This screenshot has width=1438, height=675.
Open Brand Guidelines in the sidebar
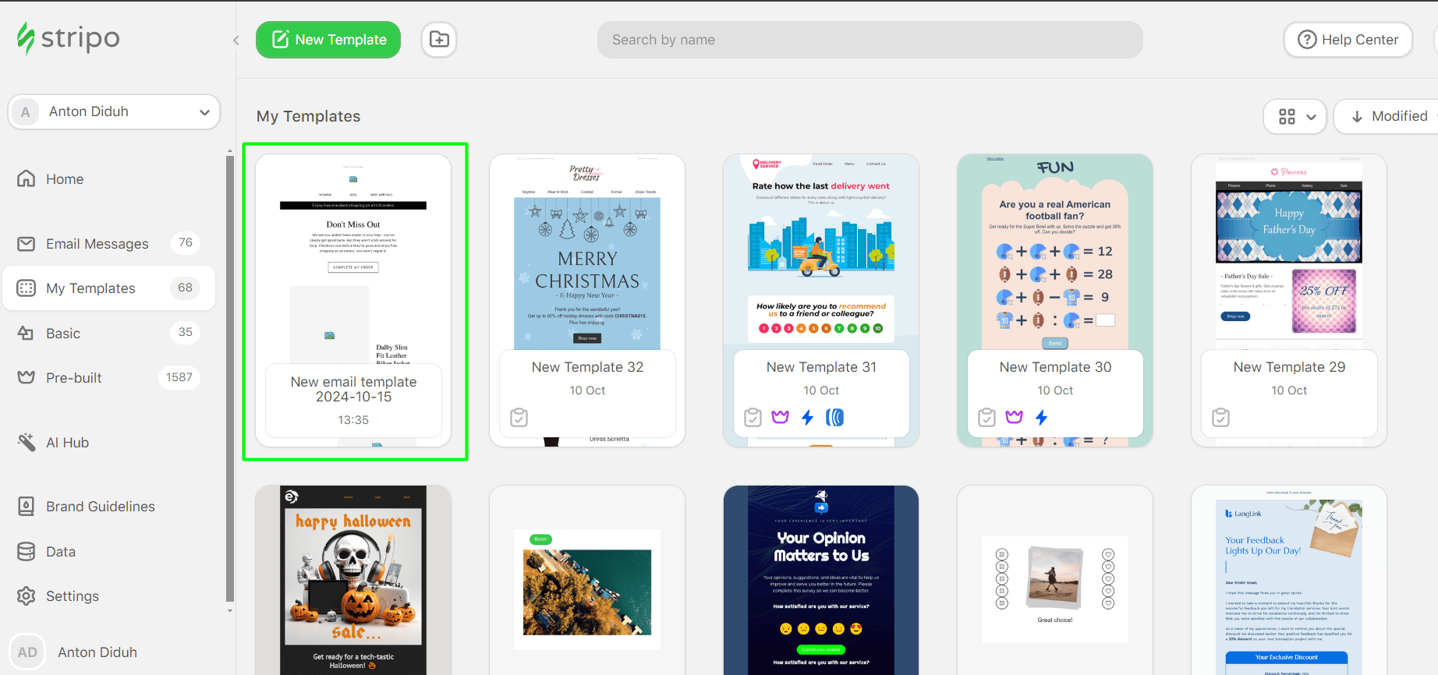[100, 507]
